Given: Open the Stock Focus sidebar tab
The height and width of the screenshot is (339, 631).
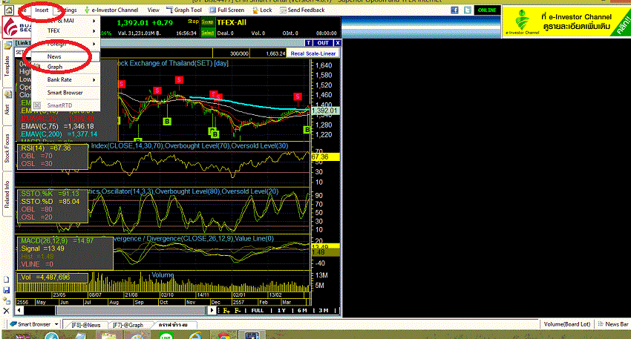Looking at the screenshot, I should [x=7, y=148].
